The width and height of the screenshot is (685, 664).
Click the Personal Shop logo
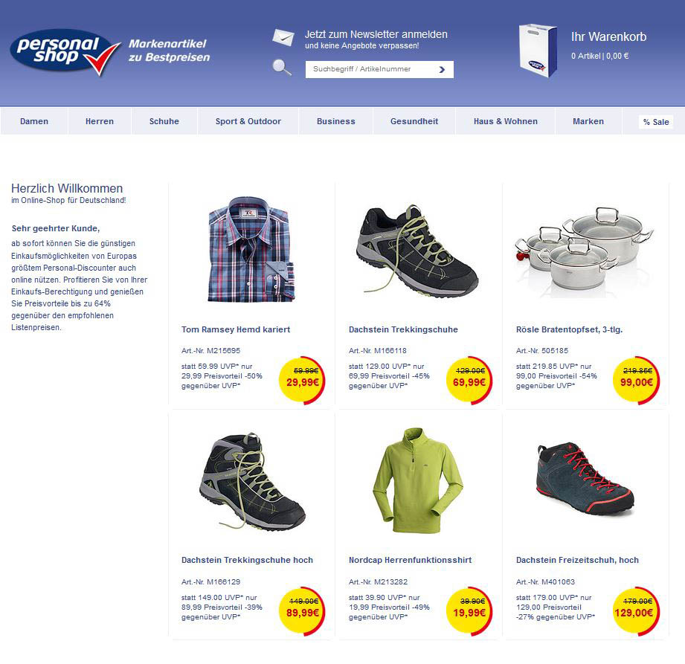65,51
